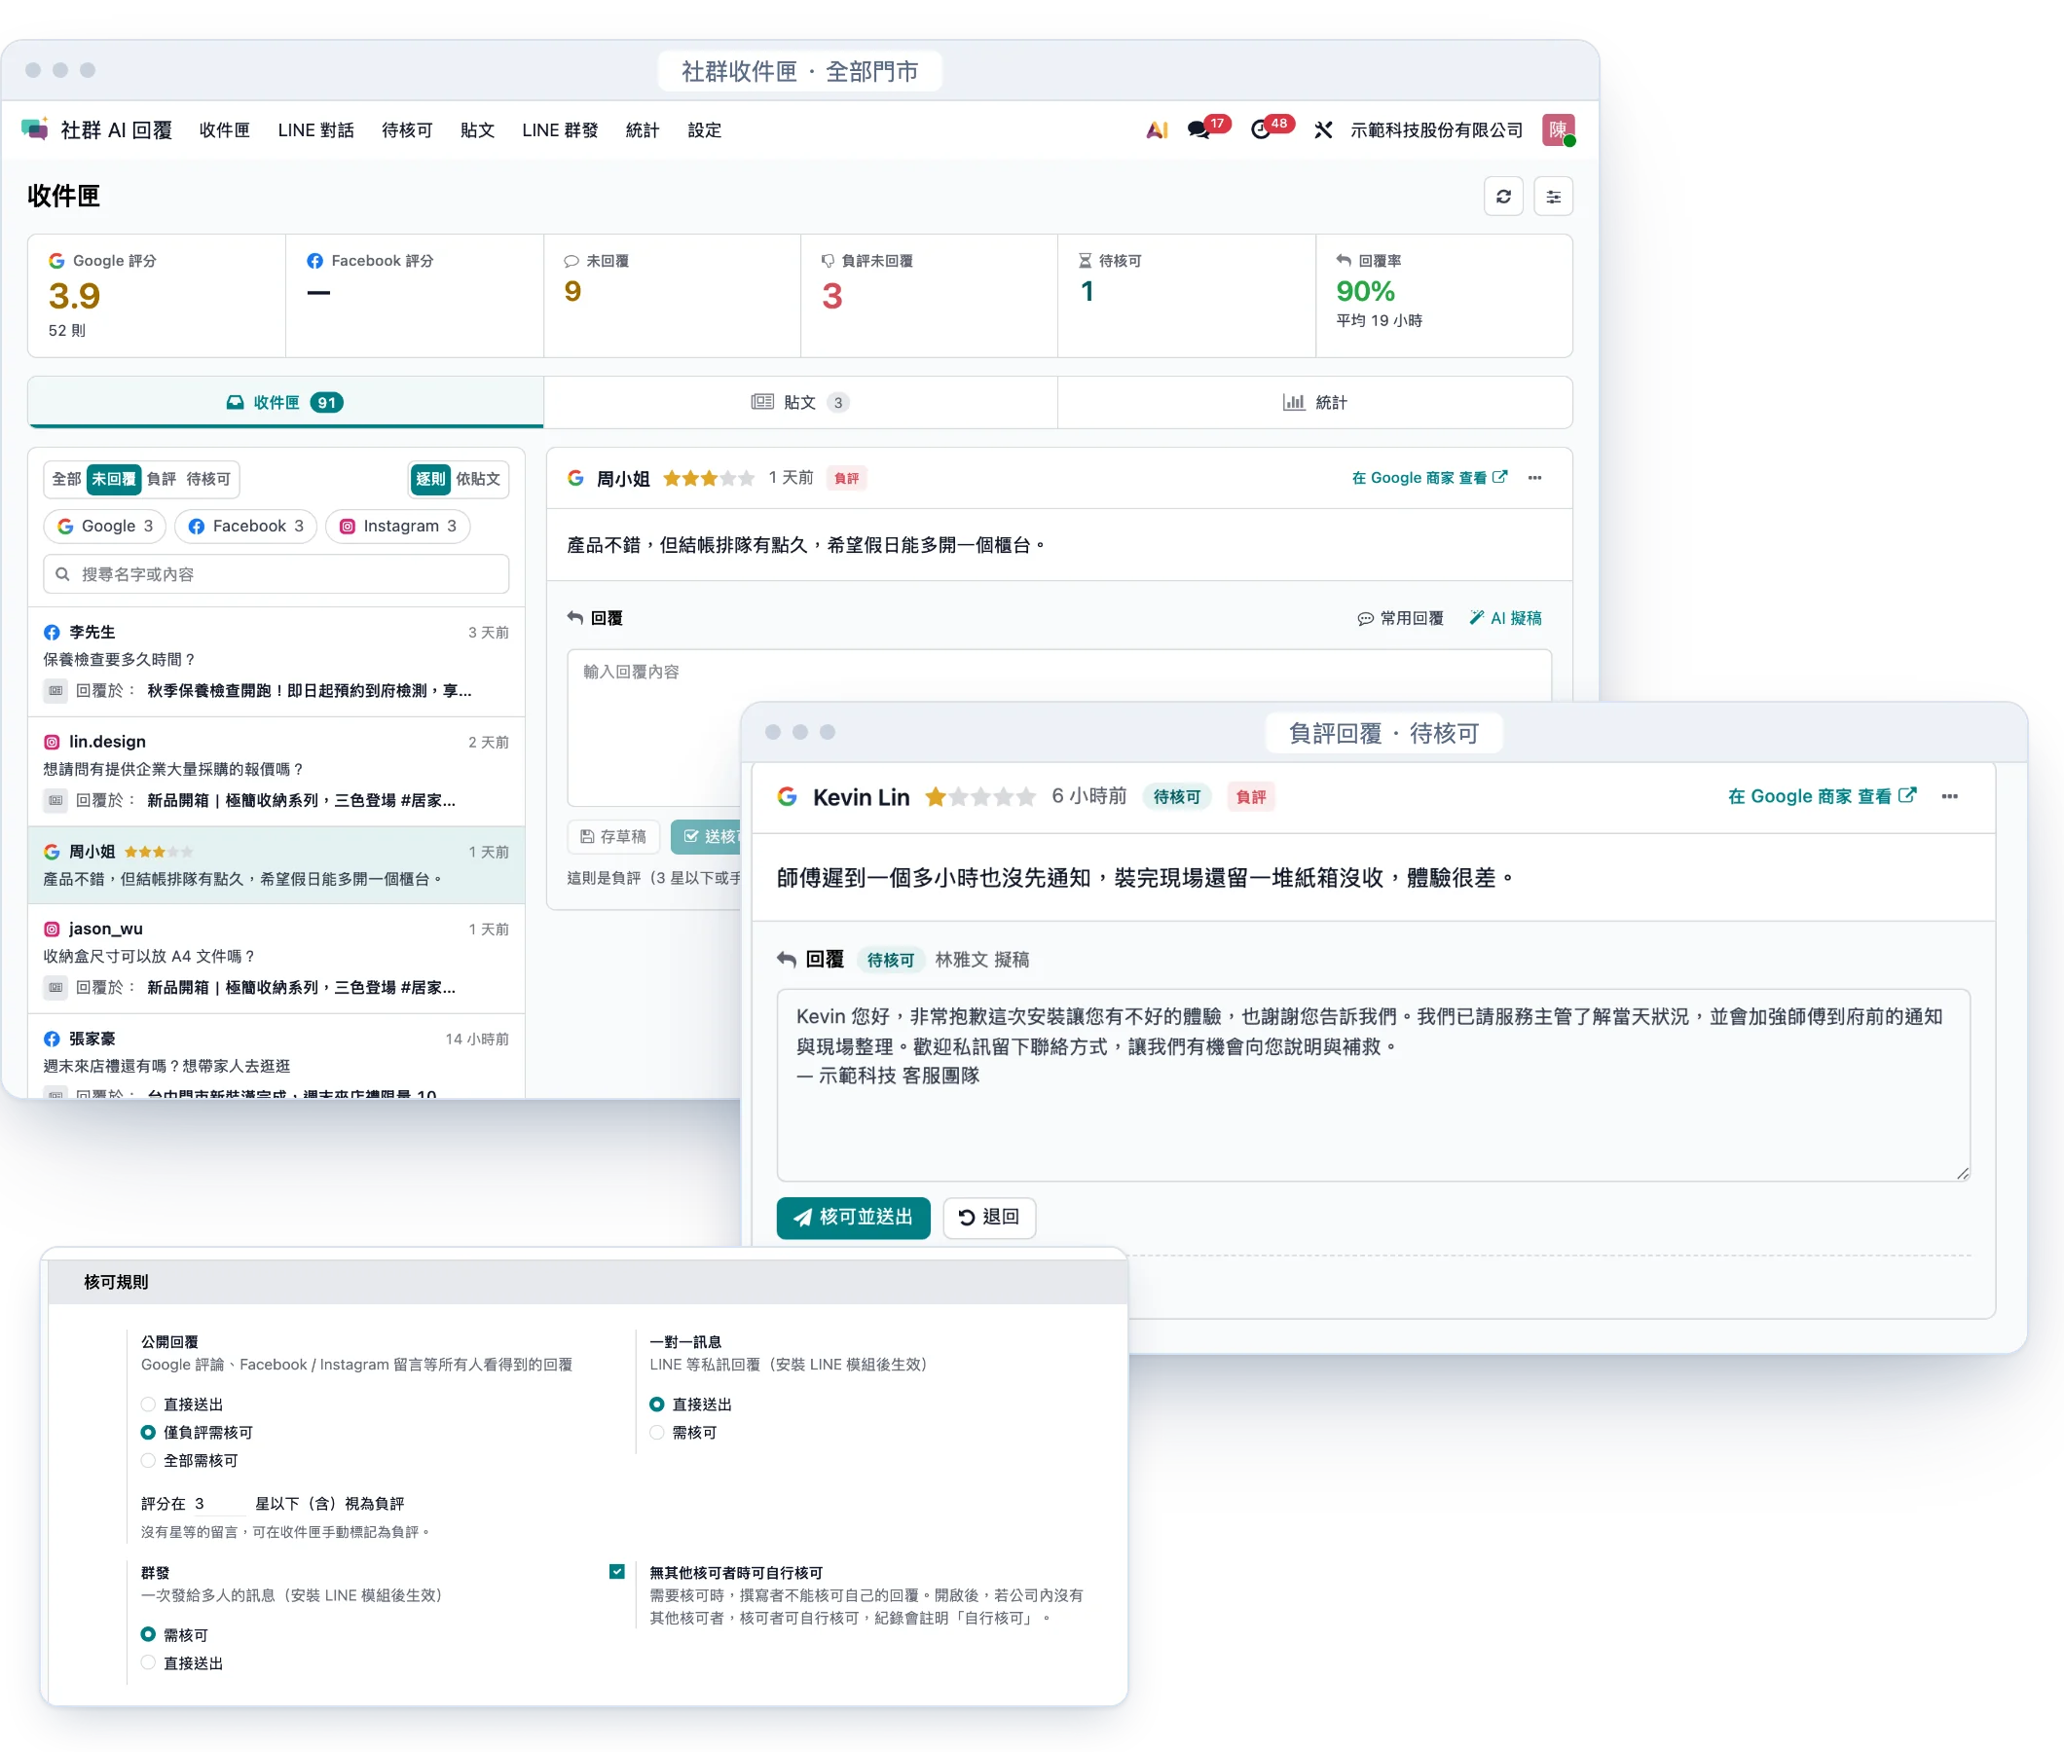Image resolution: width=2064 pixels, height=1752 pixels.
Task: Open the 待核可 top menu
Action: tap(407, 130)
